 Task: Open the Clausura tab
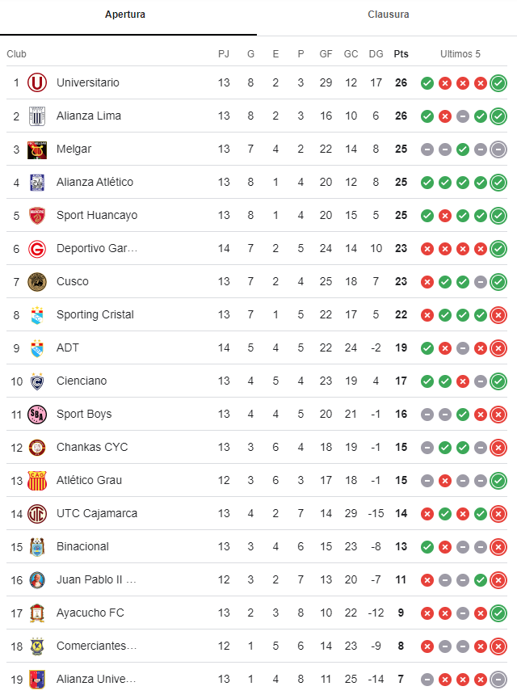(x=389, y=15)
